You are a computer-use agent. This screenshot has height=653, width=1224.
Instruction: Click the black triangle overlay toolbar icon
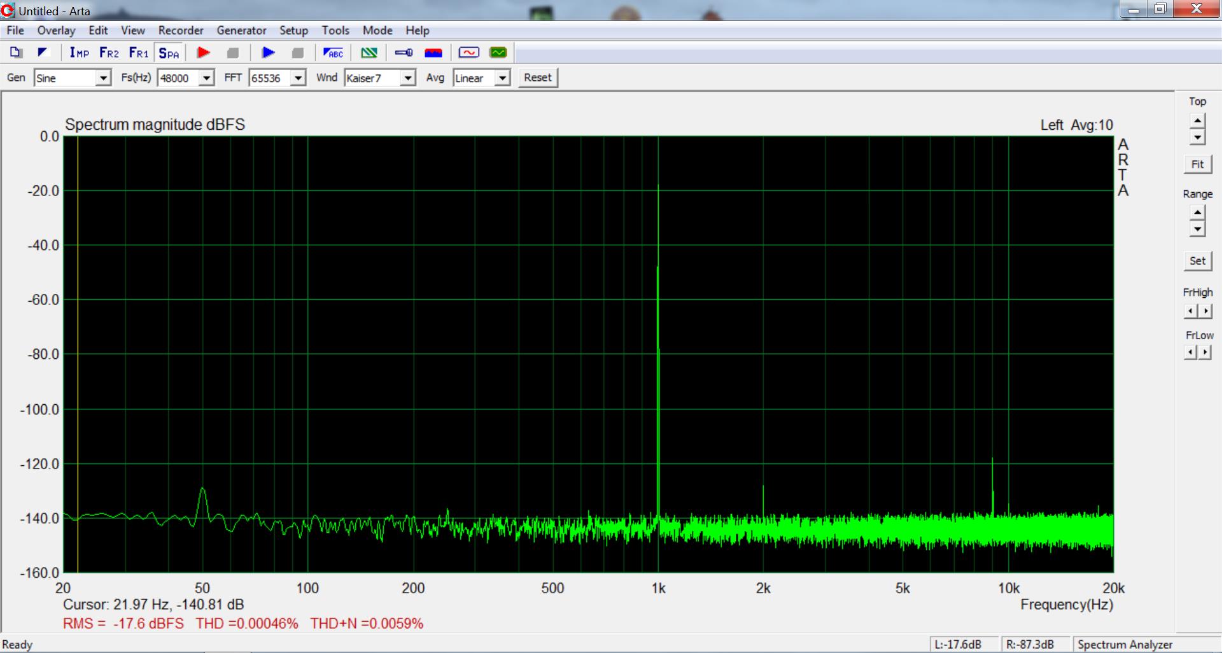coord(43,53)
